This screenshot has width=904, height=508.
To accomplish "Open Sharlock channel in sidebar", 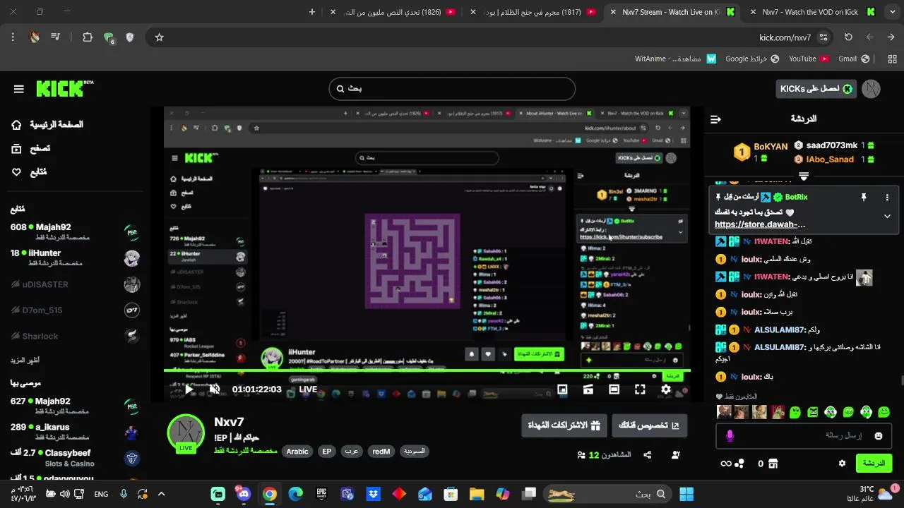I will point(75,337).
